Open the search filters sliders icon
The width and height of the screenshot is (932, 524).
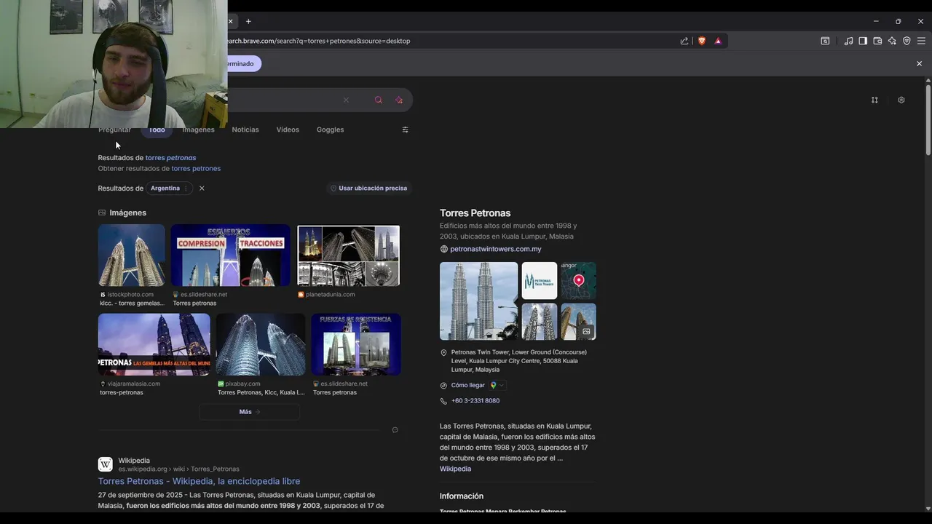point(406,130)
